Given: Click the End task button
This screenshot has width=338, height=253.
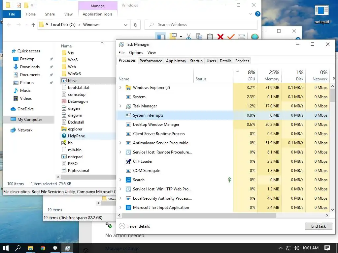Looking at the screenshot, I should [319, 226].
